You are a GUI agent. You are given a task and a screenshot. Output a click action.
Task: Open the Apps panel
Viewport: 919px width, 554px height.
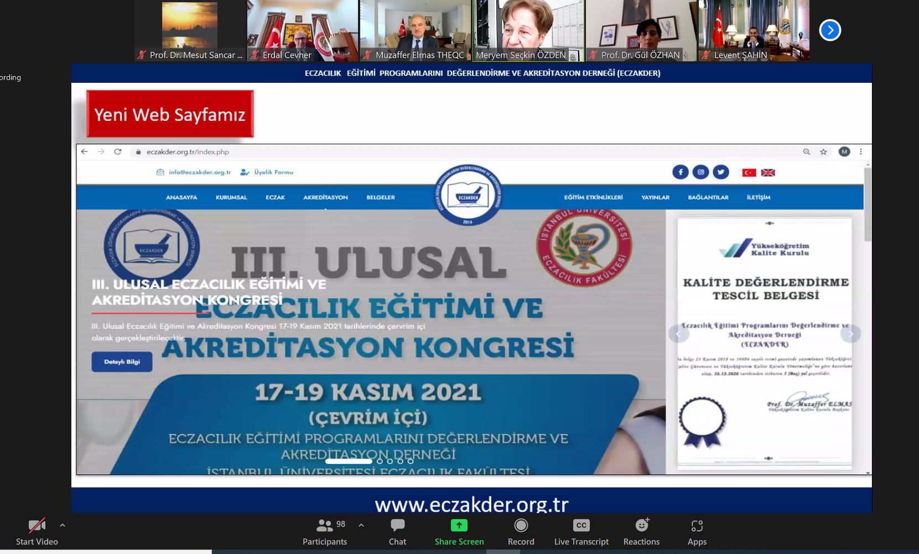click(697, 531)
